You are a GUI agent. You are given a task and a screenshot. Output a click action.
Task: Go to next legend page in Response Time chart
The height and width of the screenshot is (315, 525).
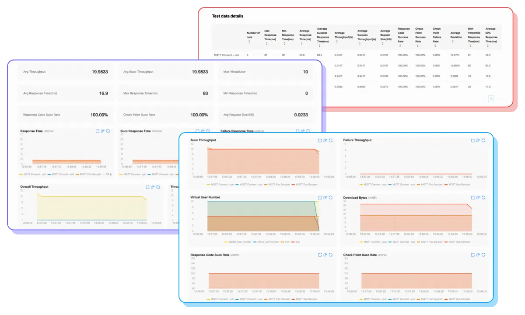(110, 174)
